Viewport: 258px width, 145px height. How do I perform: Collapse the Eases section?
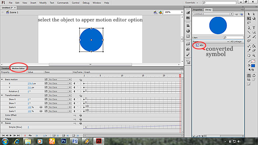tap(2, 123)
